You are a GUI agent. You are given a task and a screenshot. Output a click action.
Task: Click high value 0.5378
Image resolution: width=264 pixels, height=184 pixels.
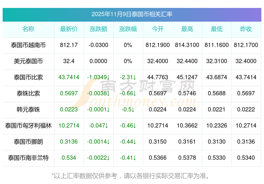coord(187,158)
